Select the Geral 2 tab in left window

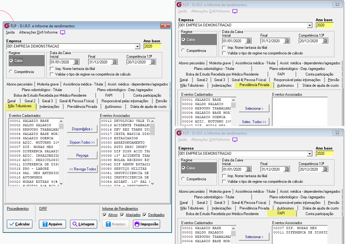[x=30, y=101]
